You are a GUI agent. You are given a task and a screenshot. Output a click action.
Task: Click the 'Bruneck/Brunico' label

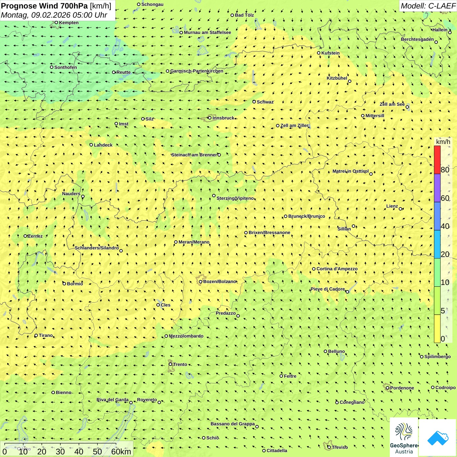307,216
